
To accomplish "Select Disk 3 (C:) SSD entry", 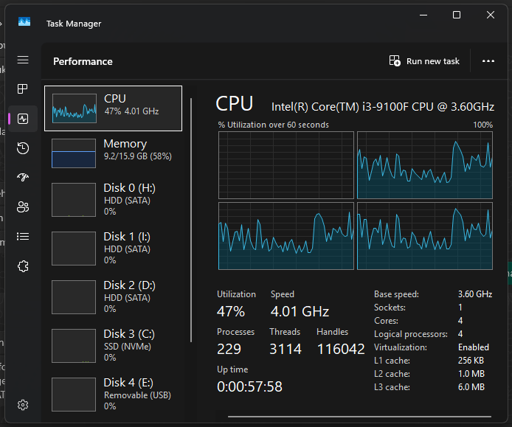I will (x=113, y=346).
